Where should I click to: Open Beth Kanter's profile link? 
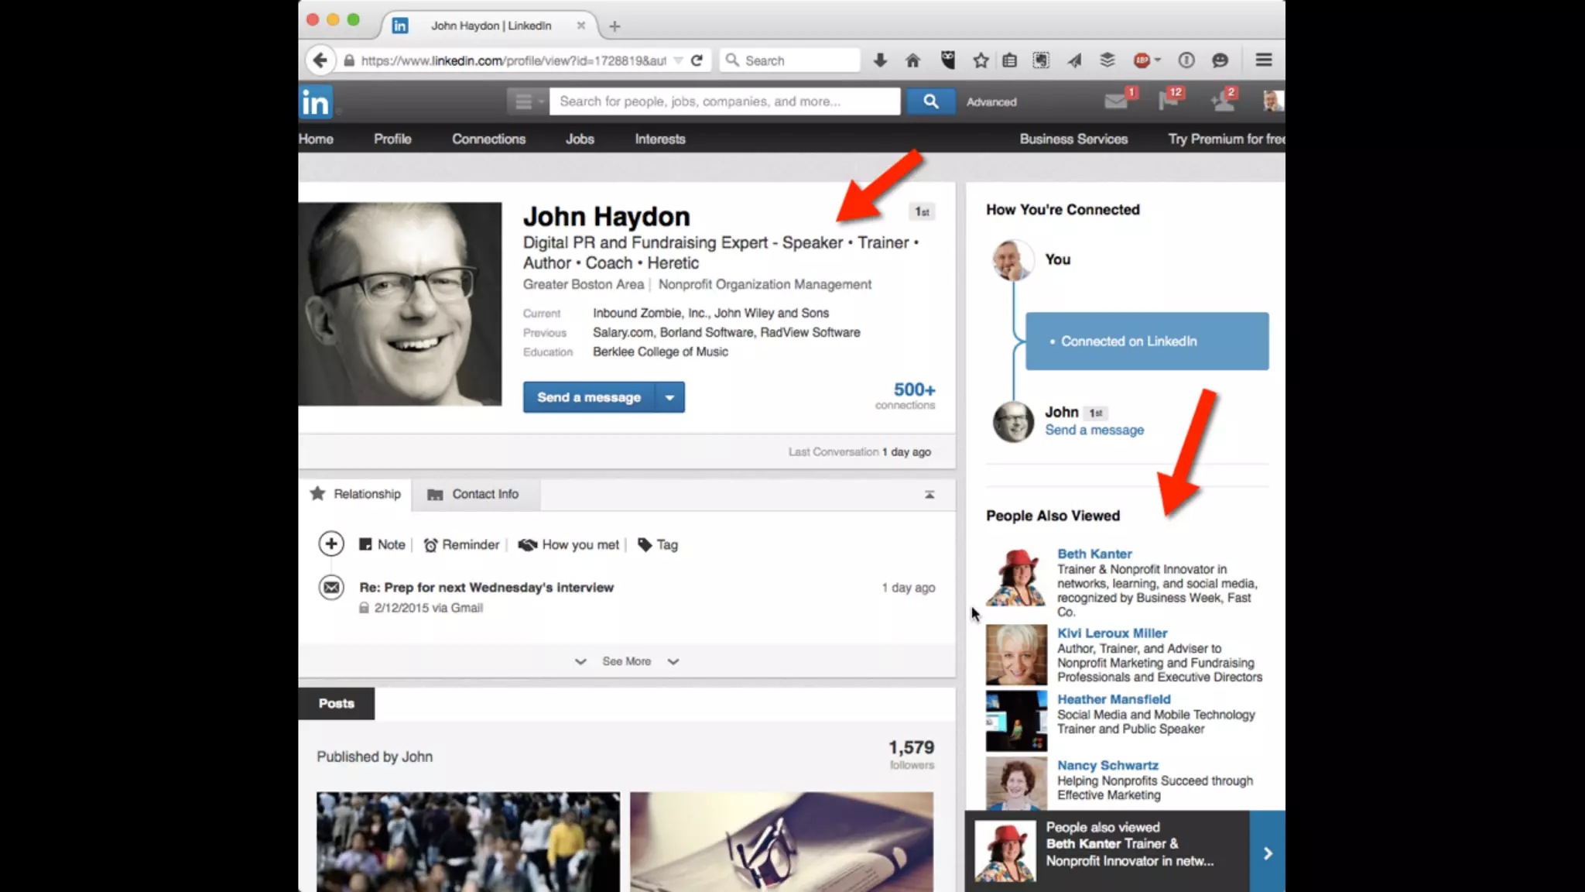pos(1094,554)
